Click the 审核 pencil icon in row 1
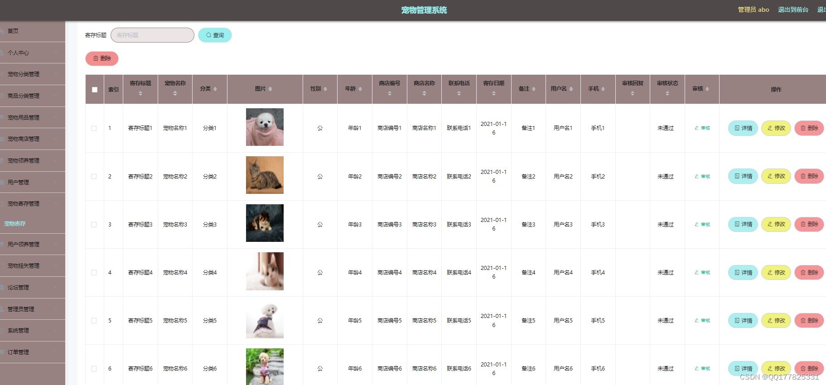The image size is (826, 385). click(x=697, y=128)
